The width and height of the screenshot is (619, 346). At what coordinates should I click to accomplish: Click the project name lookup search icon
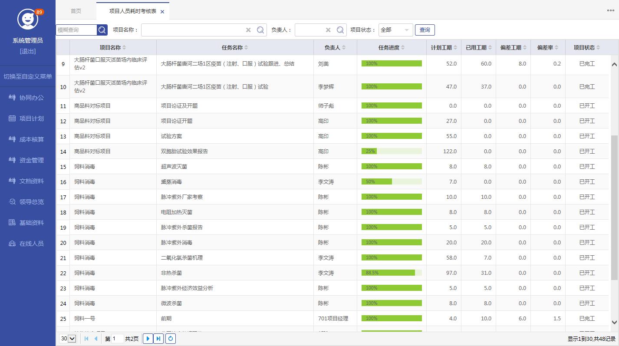pos(260,30)
